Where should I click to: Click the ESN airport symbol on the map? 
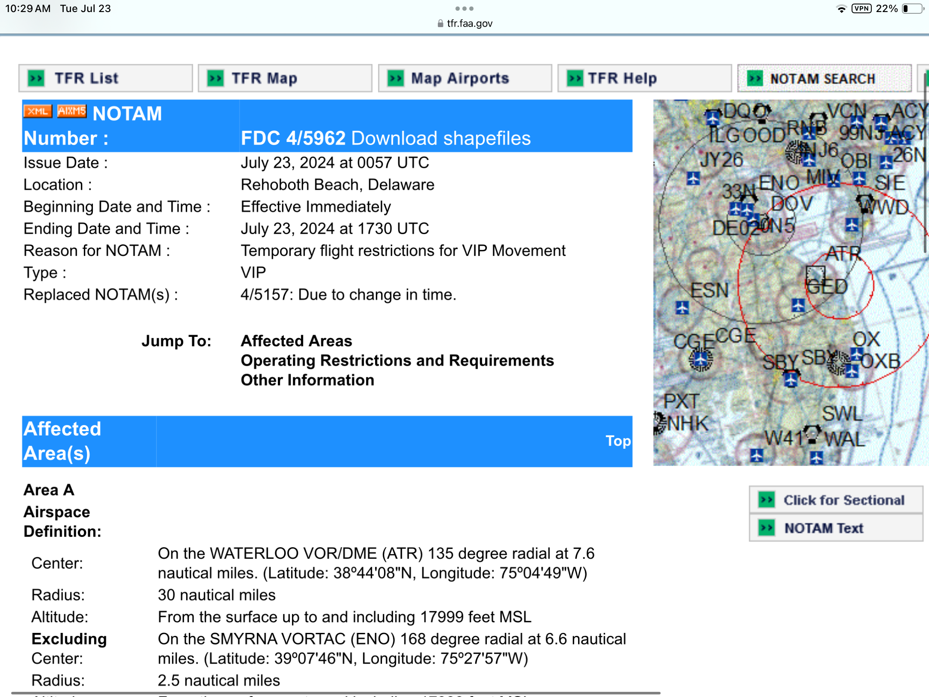(682, 308)
